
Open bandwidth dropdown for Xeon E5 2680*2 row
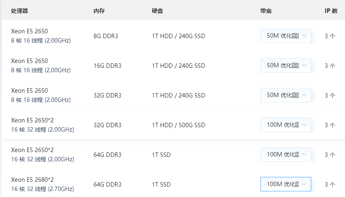pos(285,184)
